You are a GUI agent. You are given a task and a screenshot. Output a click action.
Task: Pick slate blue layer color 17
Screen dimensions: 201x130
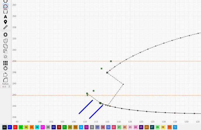click(x=97, y=127)
